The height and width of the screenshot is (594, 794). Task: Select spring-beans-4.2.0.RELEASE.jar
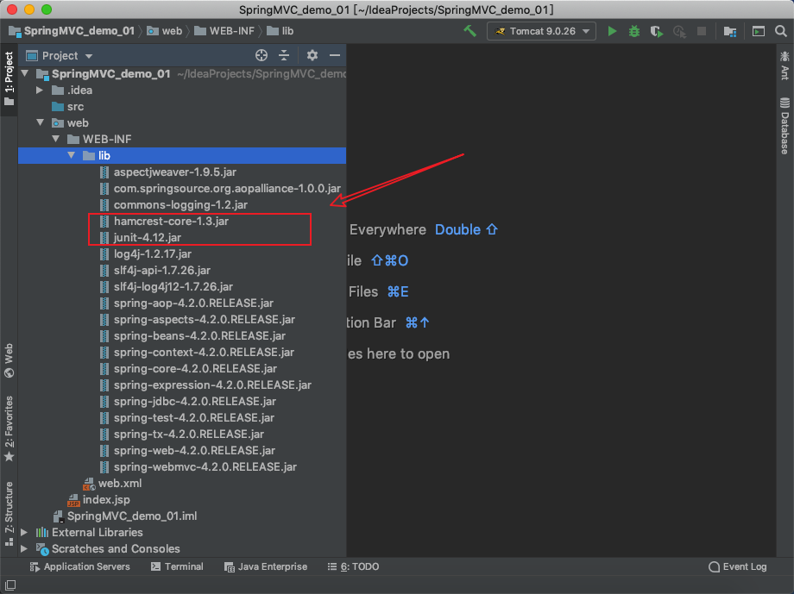(193, 336)
